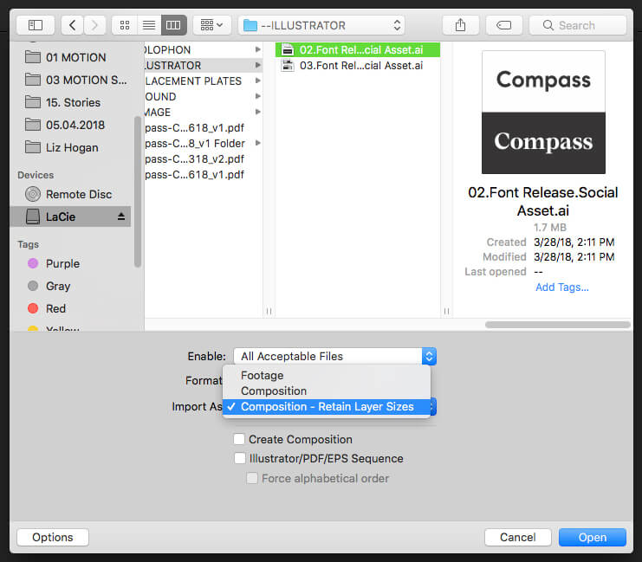Click the Red tag in the sidebar
The width and height of the screenshot is (642, 562).
56,308
